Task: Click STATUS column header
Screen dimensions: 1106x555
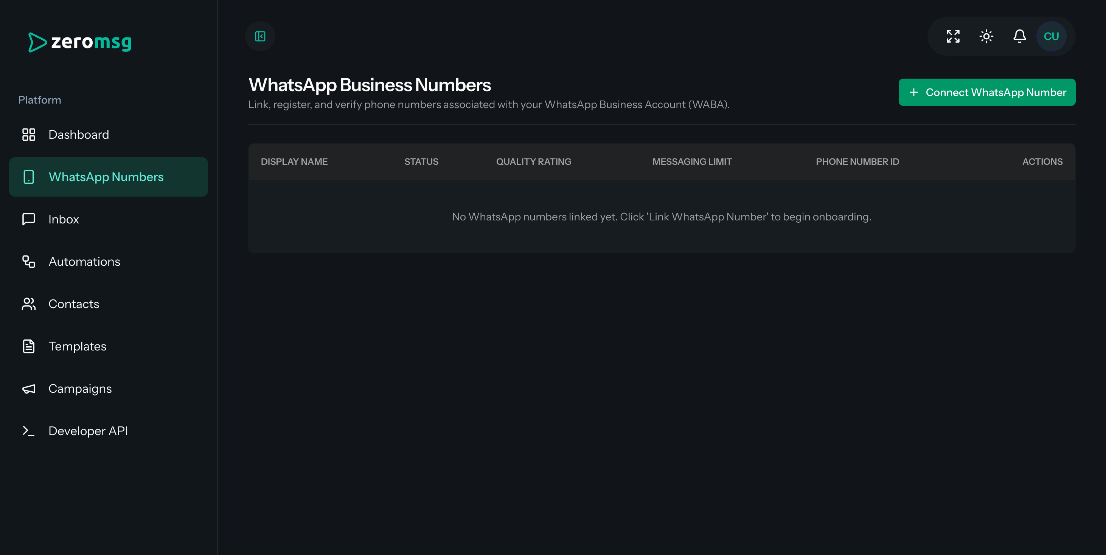Action: (x=421, y=162)
